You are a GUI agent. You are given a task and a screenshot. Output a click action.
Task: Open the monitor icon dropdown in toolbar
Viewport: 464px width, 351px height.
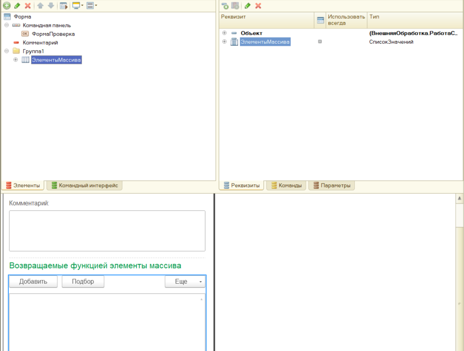pos(78,5)
